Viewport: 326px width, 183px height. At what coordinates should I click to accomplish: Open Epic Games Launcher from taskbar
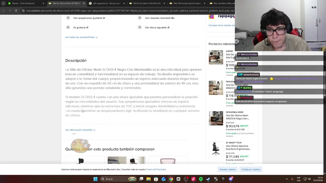[223, 179]
